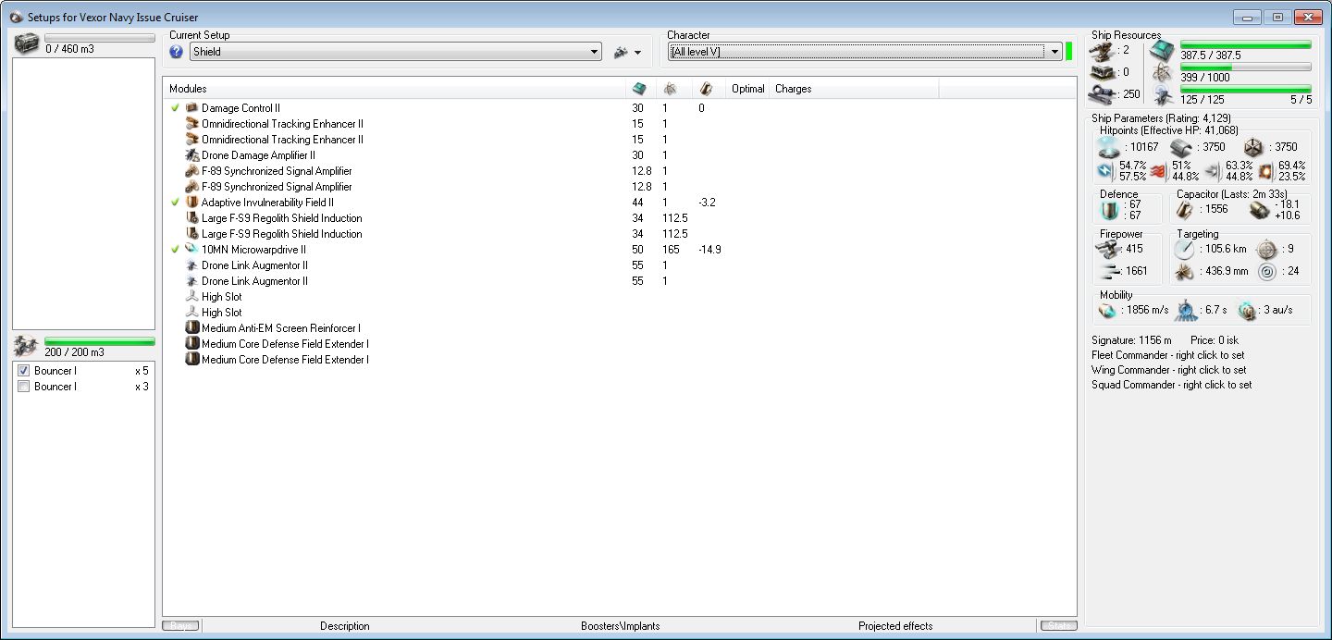Select the 10MN Microwarpdrive II module name
This screenshot has width=1332, height=640.
point(253,250)
